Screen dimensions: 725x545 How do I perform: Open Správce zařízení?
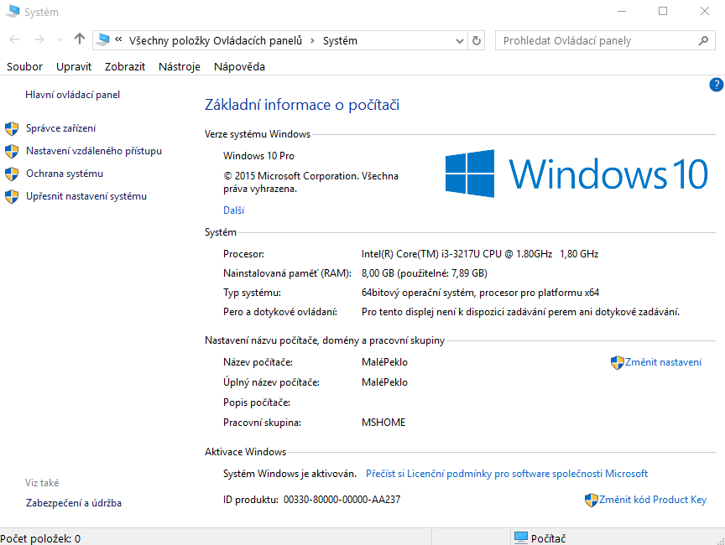click(x=60, y=128)
